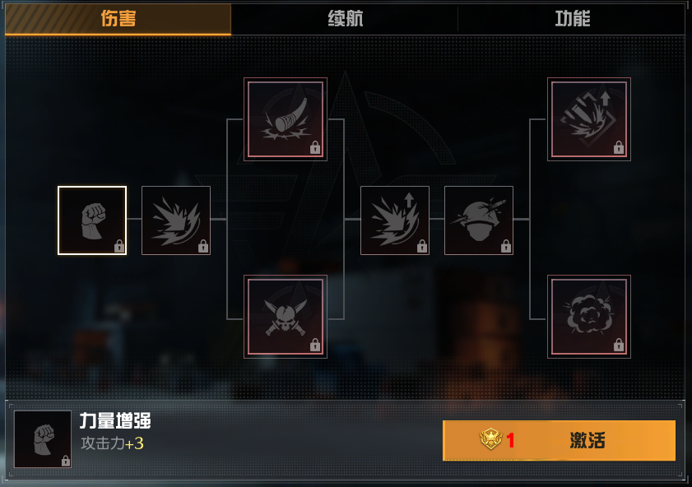Image resolution: width=692 pixels, height=487 pixels.
Task: Click the fist thumbnail in detail panel
Action: pyautogui.click(x=43, y=439)
